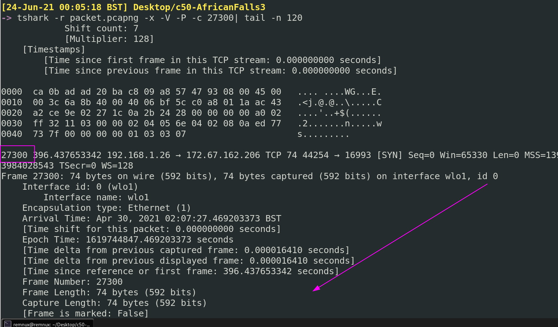This screenshot has height=327, width=558.
Task: Select the [Timestamps] section header line
Action: point(54,50)
